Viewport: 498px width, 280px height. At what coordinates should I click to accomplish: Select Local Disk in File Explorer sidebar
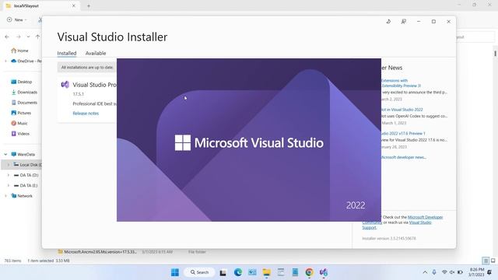point(27,165)
